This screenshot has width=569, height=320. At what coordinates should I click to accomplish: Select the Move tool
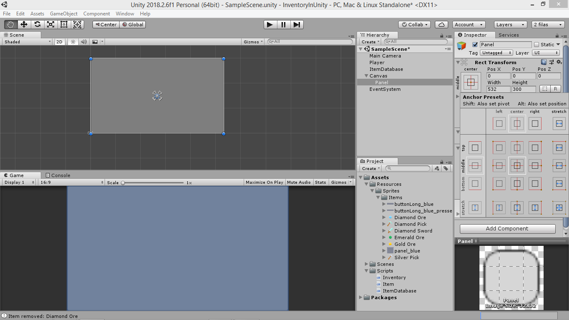24,25
